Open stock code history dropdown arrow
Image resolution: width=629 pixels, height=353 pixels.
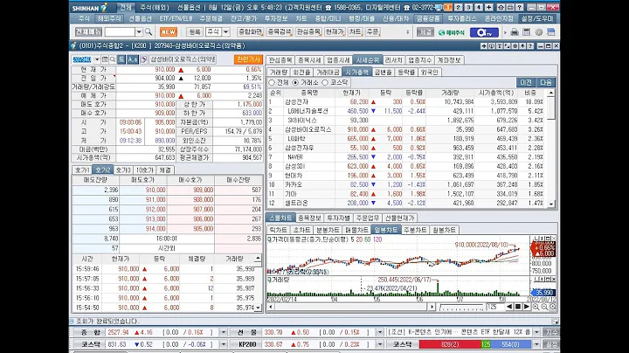click(97, 59)
